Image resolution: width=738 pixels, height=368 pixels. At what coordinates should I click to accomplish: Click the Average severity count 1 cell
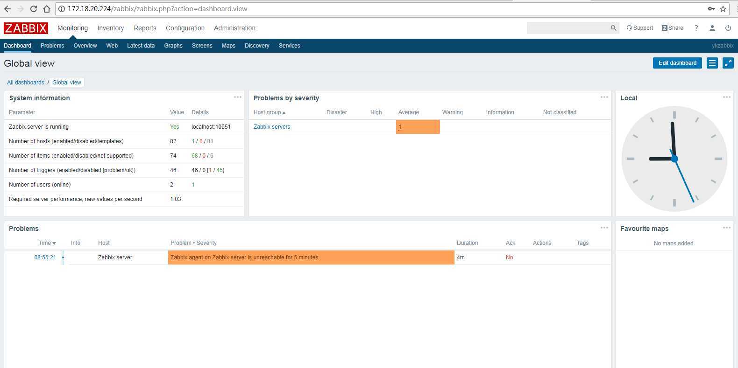(x=418, y=127)
